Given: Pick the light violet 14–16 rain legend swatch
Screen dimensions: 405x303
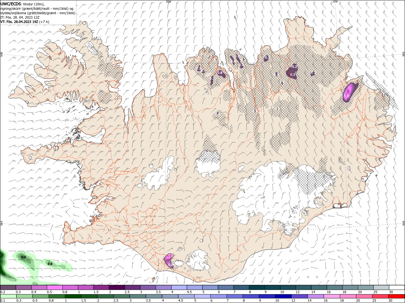Looking at the screenshot, I should tap(315, 296).
